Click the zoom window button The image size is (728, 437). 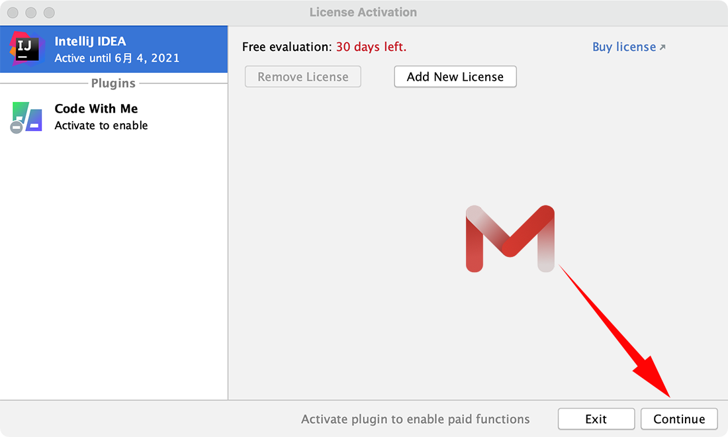point(49,13)
